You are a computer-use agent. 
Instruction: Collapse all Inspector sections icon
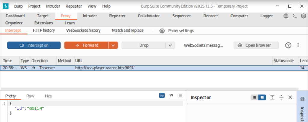281,97
